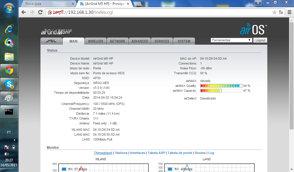Click the battery status tray icon
The height and width of the screenshot is (172, 294).
[x=13, y=147]
